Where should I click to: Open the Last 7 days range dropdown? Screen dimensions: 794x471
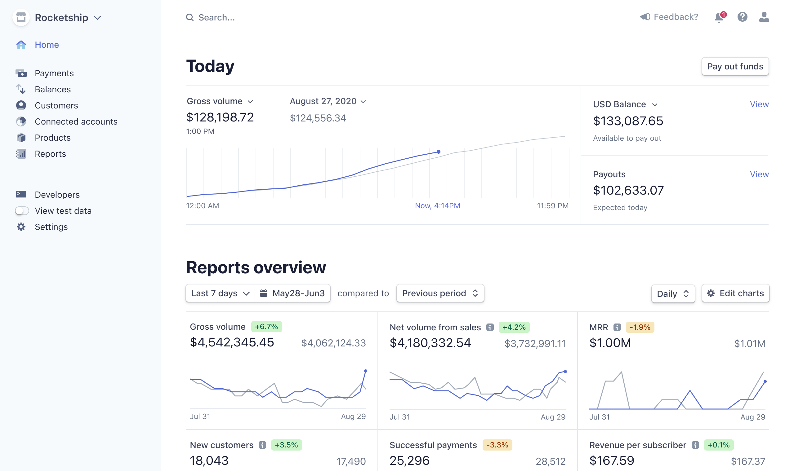pyautogui.click(x=220, y=293)
